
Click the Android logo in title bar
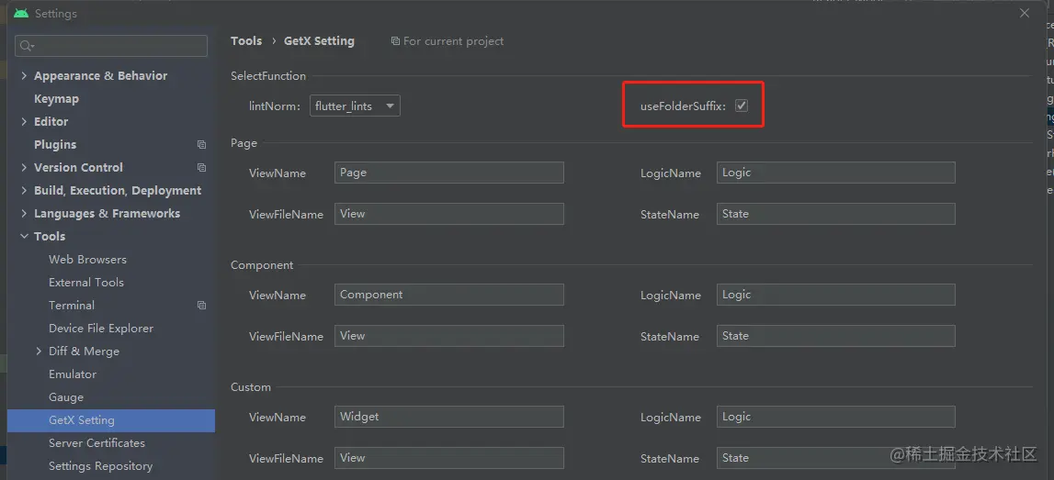pyautogui.click(x=21, y=14)
